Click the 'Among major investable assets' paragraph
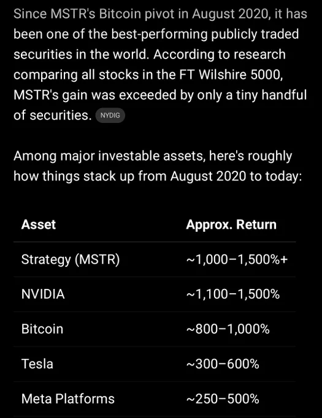Screen dimensions: 322x418 pos(158,166)
